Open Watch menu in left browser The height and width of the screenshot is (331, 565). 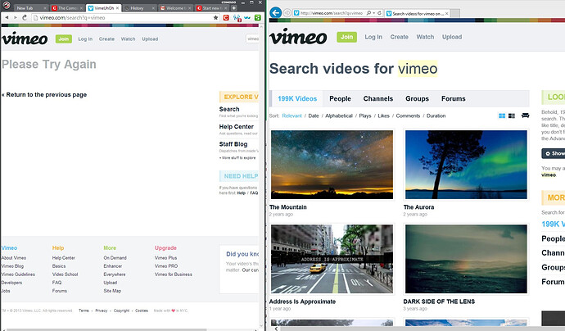coord(128,39)
